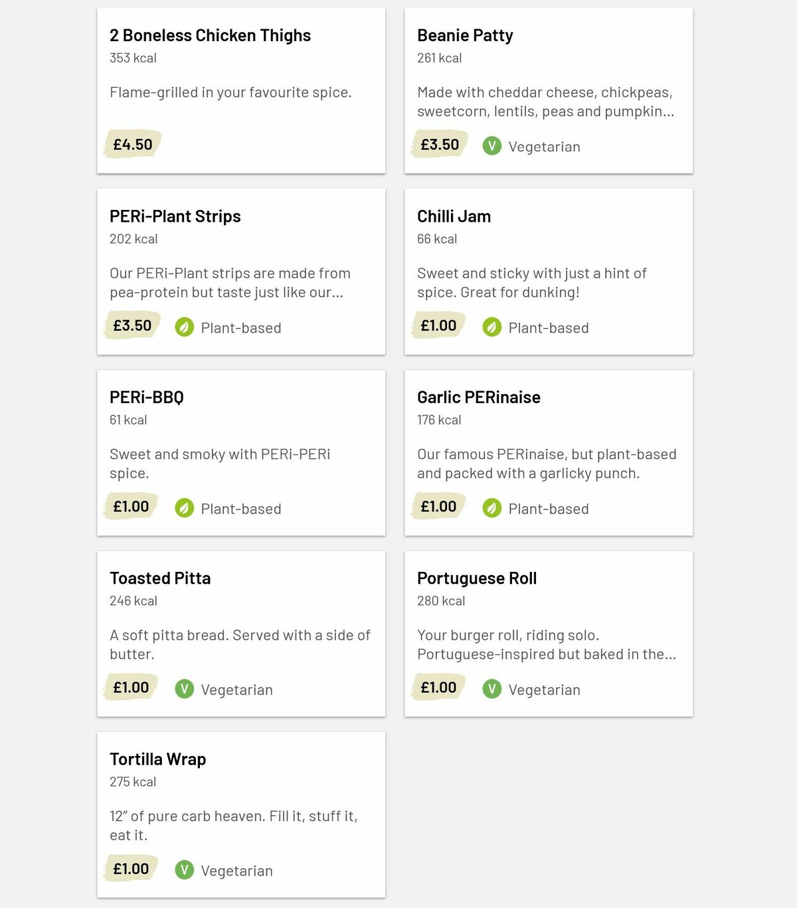Click Portuguese Roll vegetarian V icon
The width and height of the screenshot is (797, 908).
click(x=491, y=689)
